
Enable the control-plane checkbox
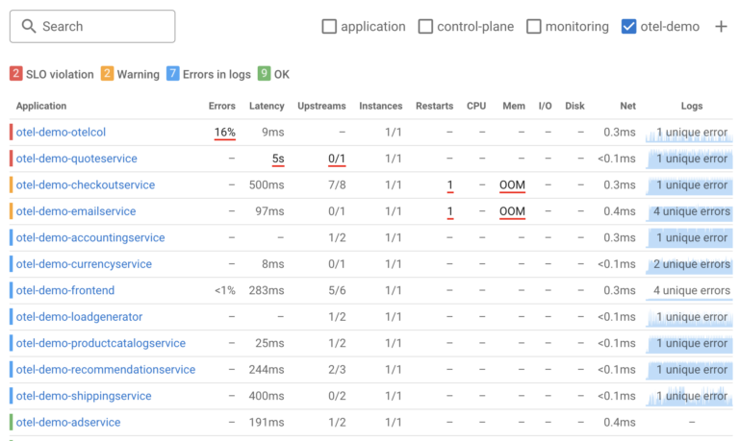click(x=425, y=27)
